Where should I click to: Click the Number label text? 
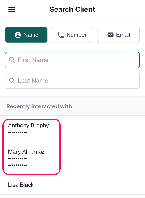pos(77,35)
